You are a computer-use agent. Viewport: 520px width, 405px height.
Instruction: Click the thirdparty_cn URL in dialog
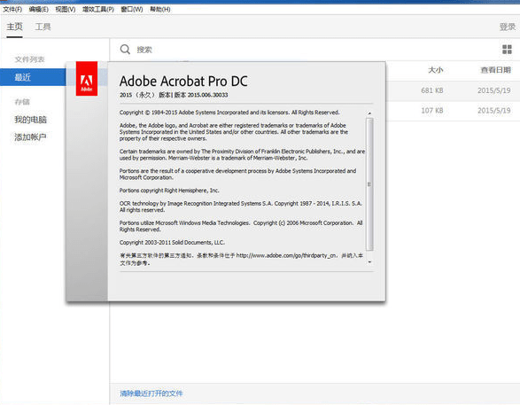(286, 255)
